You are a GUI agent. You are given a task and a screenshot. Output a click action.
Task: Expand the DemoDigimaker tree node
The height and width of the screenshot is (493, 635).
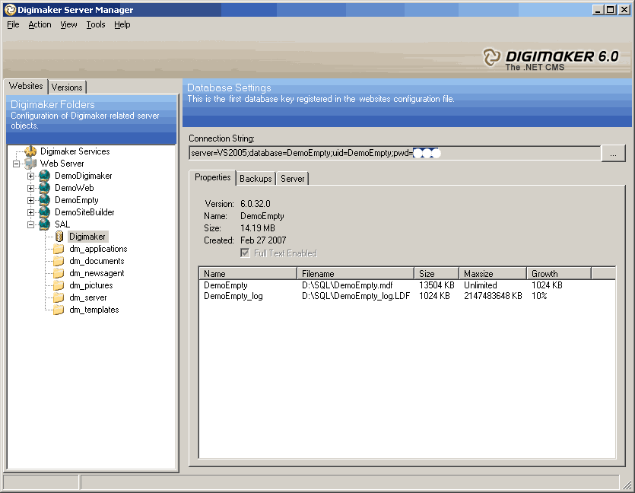point(30,177)
